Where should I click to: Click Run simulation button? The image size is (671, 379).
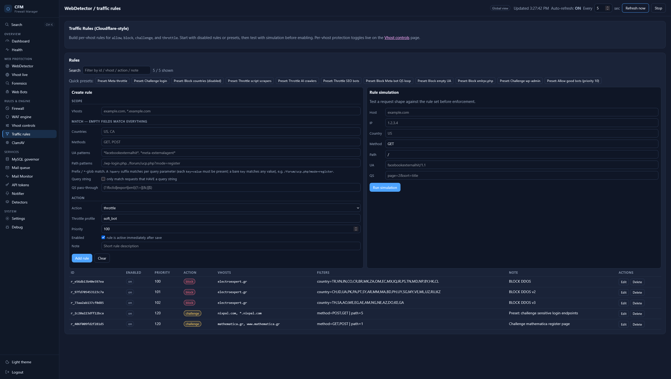[x=385, y=188]
